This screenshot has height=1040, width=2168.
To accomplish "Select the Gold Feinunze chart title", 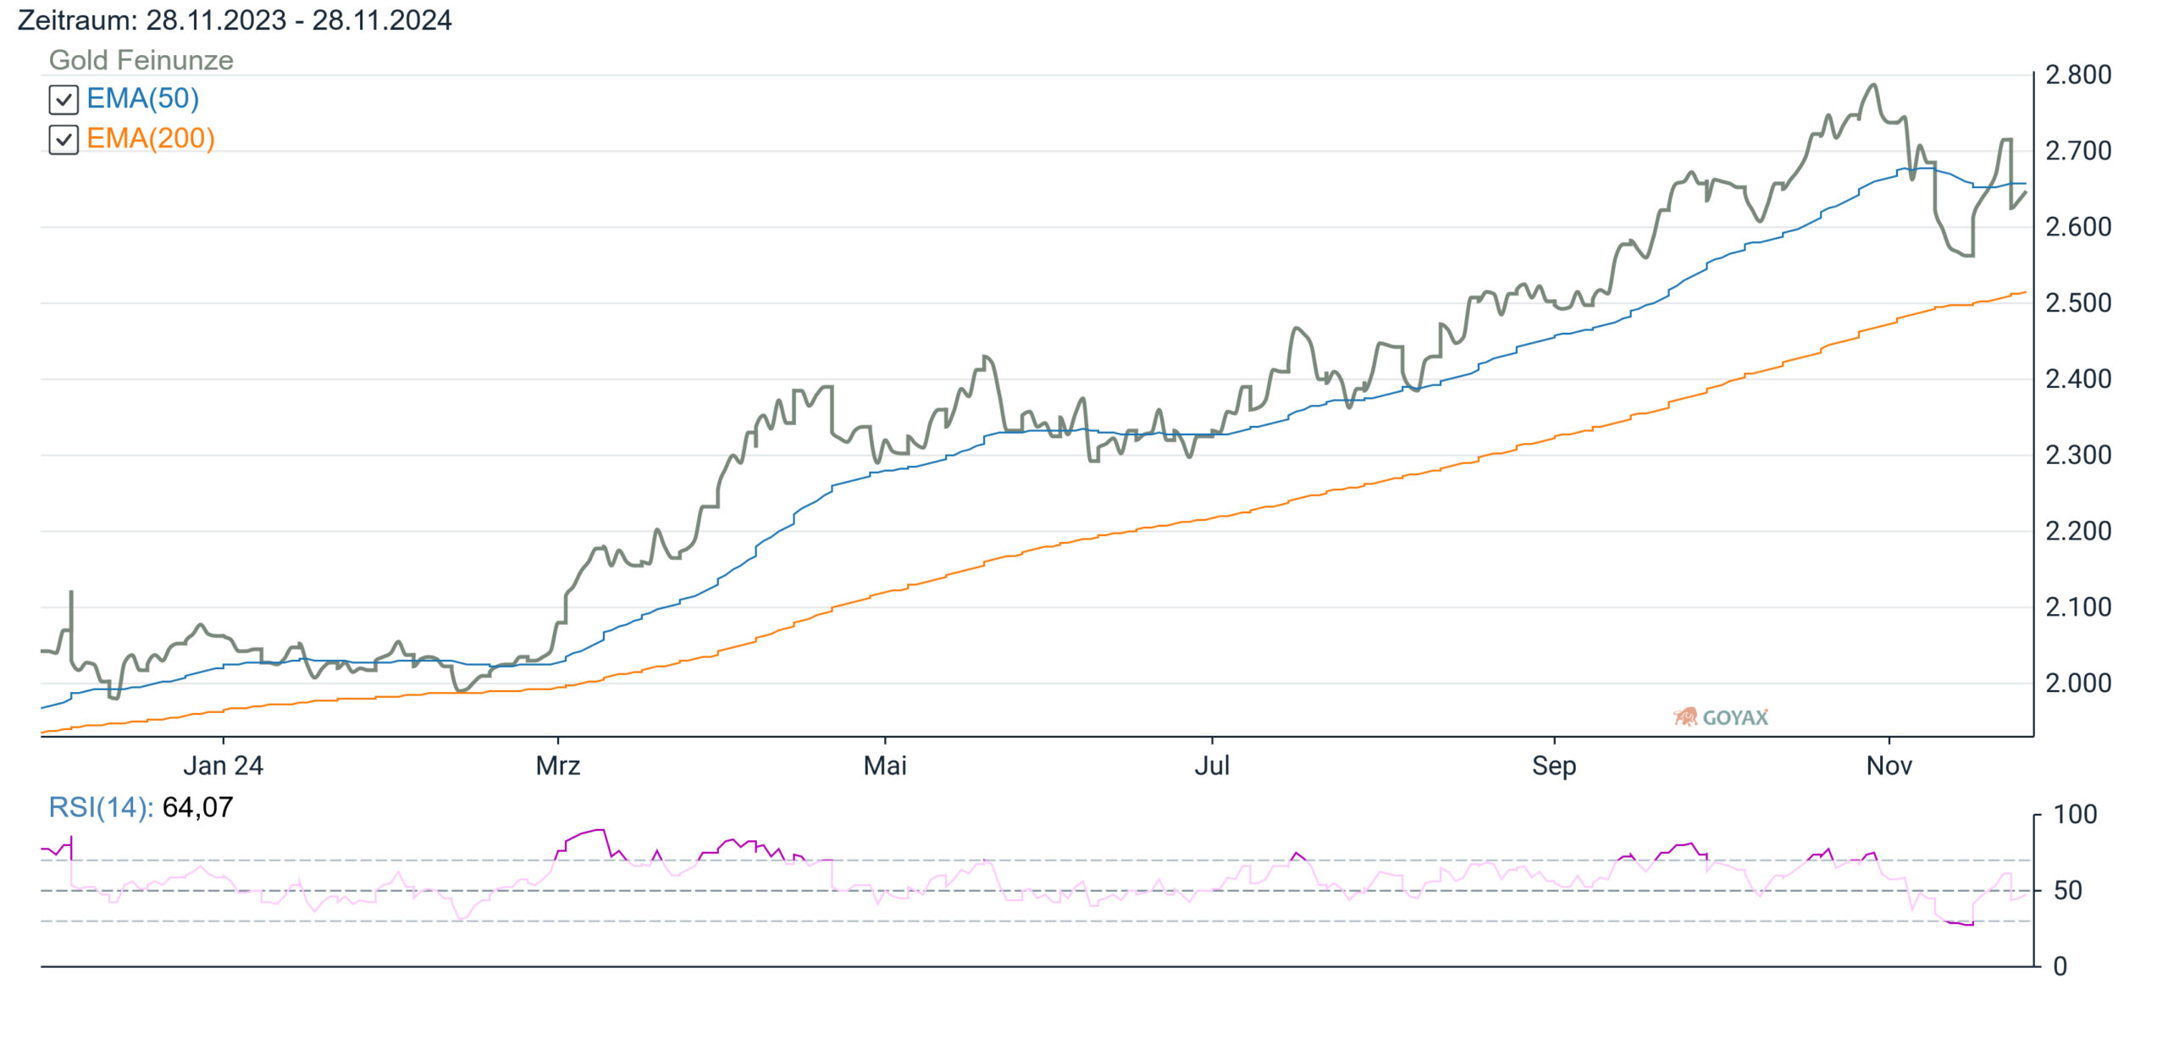I will pos(141,60).
